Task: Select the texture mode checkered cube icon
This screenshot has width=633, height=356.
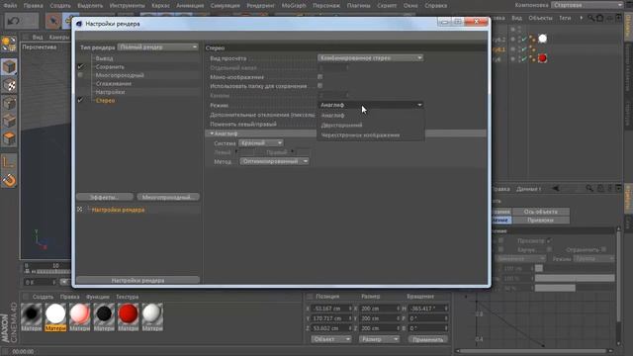Action: 9,85
